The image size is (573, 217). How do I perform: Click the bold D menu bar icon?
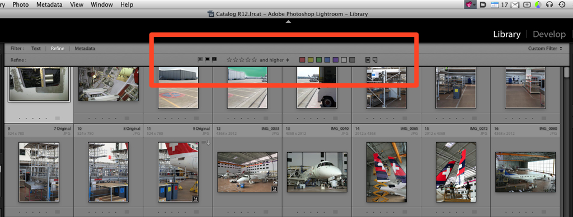pos(483,4)
